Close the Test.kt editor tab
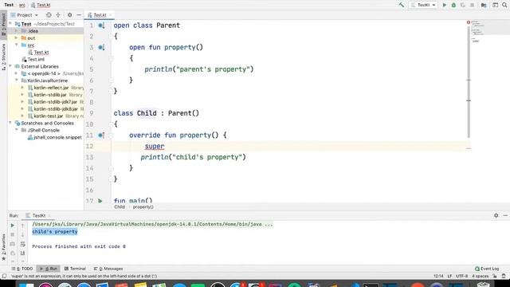Screen dimensions: 510x287 click(x=110, y=15)
